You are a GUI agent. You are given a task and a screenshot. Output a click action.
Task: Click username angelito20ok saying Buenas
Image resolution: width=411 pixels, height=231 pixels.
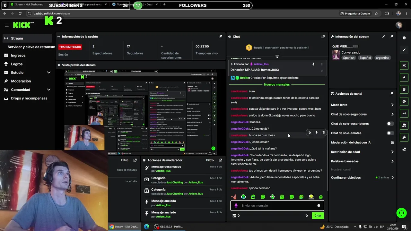(240, 122)
